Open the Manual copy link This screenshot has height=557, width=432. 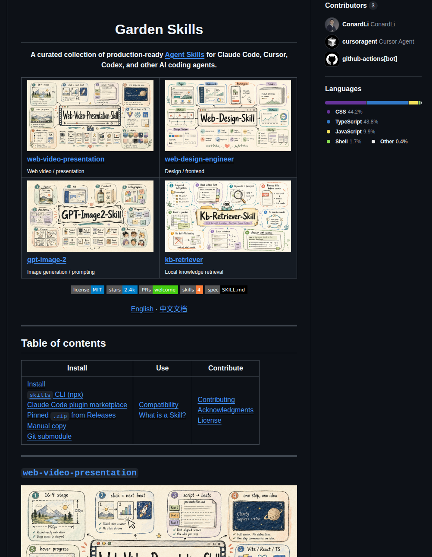coord(47,426)
